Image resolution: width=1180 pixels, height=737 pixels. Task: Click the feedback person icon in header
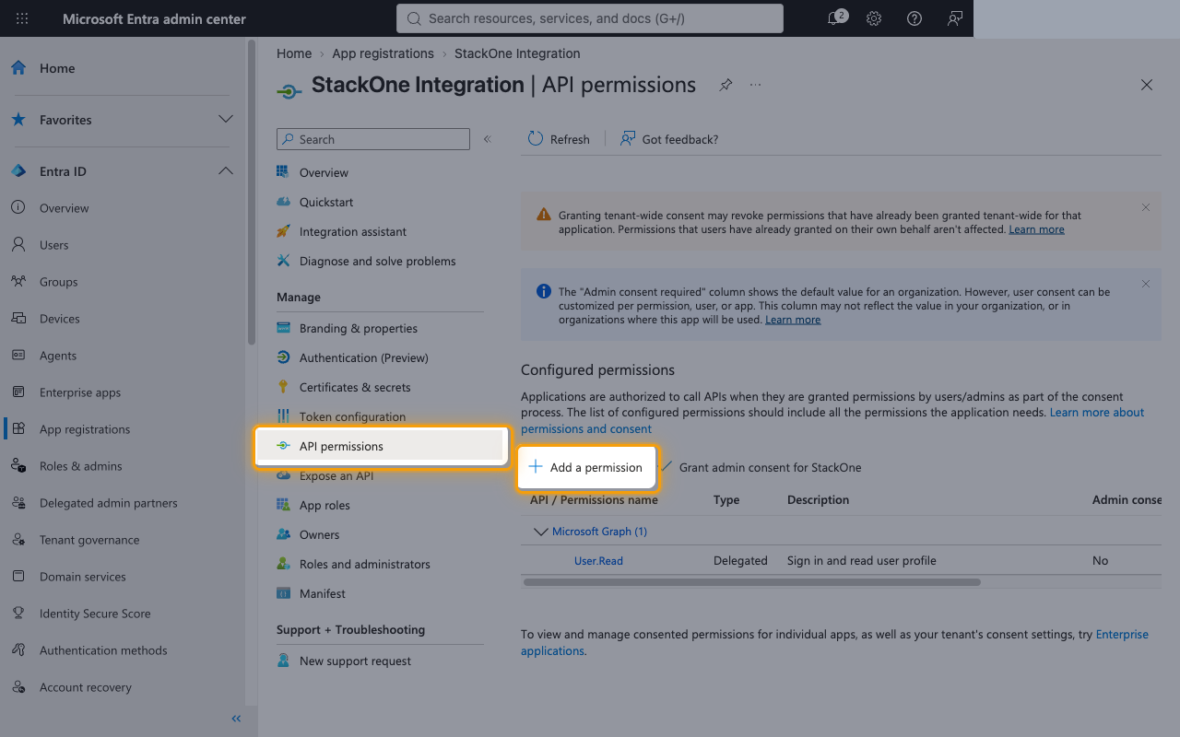click(955, 18)
